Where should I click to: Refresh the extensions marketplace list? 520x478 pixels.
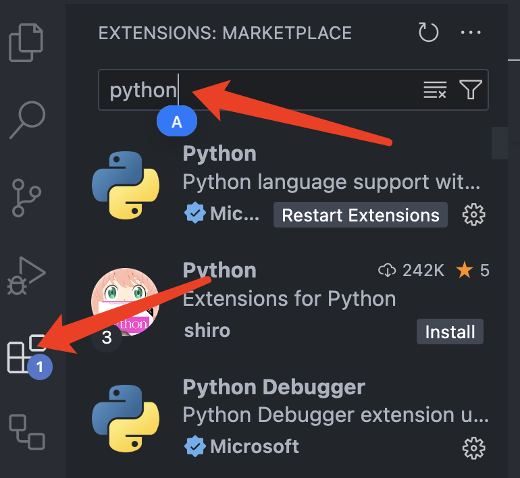(x=429, y=32)
